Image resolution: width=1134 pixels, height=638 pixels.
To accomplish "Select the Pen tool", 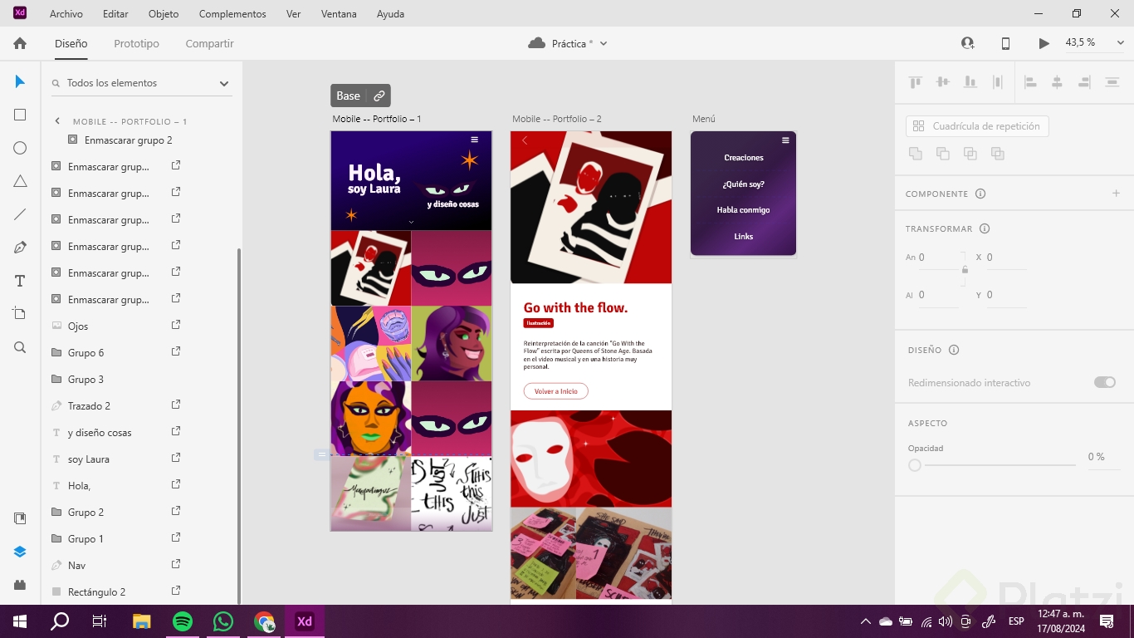I will pos(20,248).
